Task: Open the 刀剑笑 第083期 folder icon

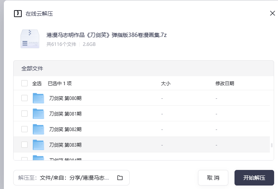Action: click(x=38, y=145)
